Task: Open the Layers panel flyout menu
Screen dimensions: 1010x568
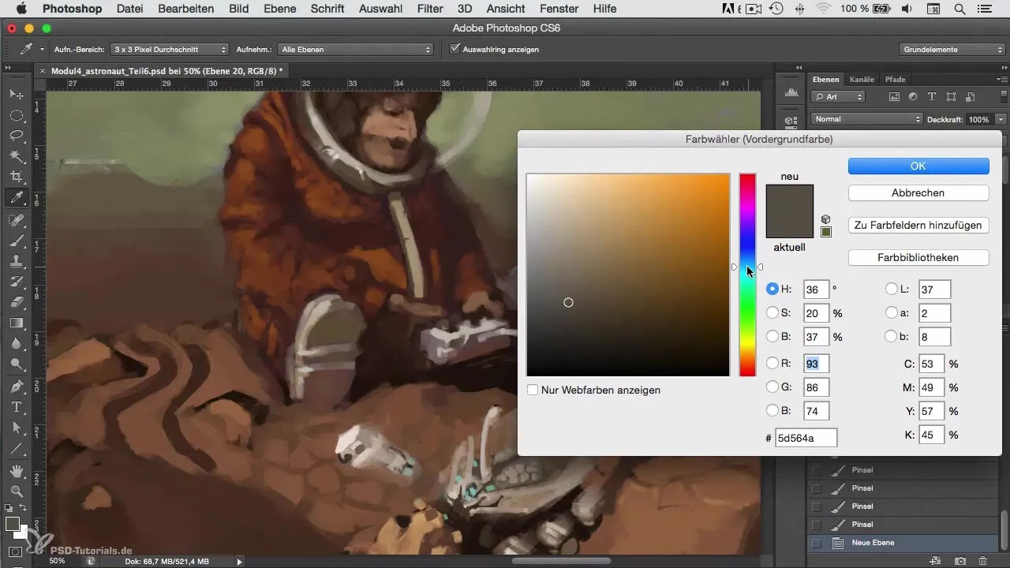Action: click(x=1002, y=80)
